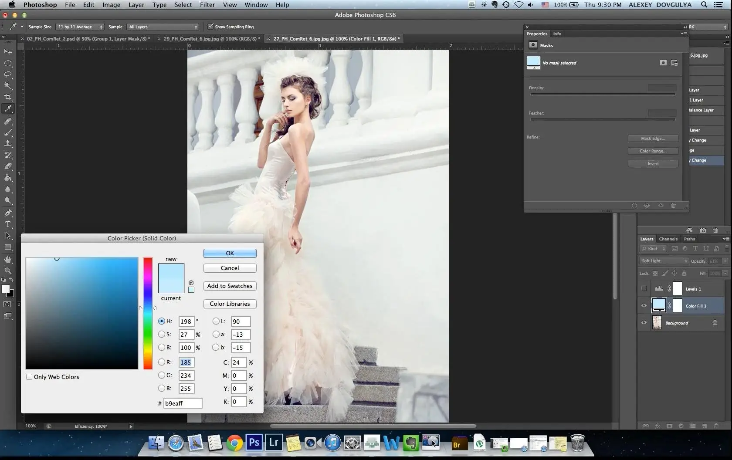Switch to the Channels tab
732x460 pixels.
pyautogui.click(x=668, y=239)
